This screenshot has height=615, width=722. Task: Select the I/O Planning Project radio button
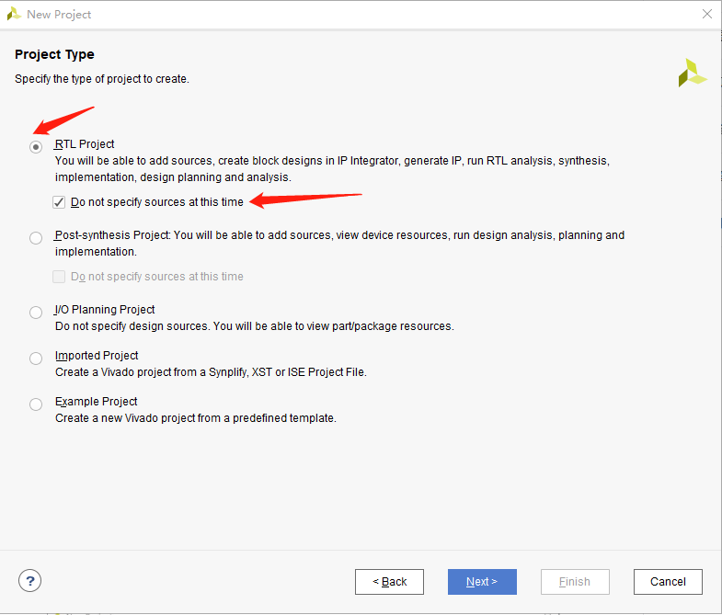pyautogui.click(x=36, y=313)
